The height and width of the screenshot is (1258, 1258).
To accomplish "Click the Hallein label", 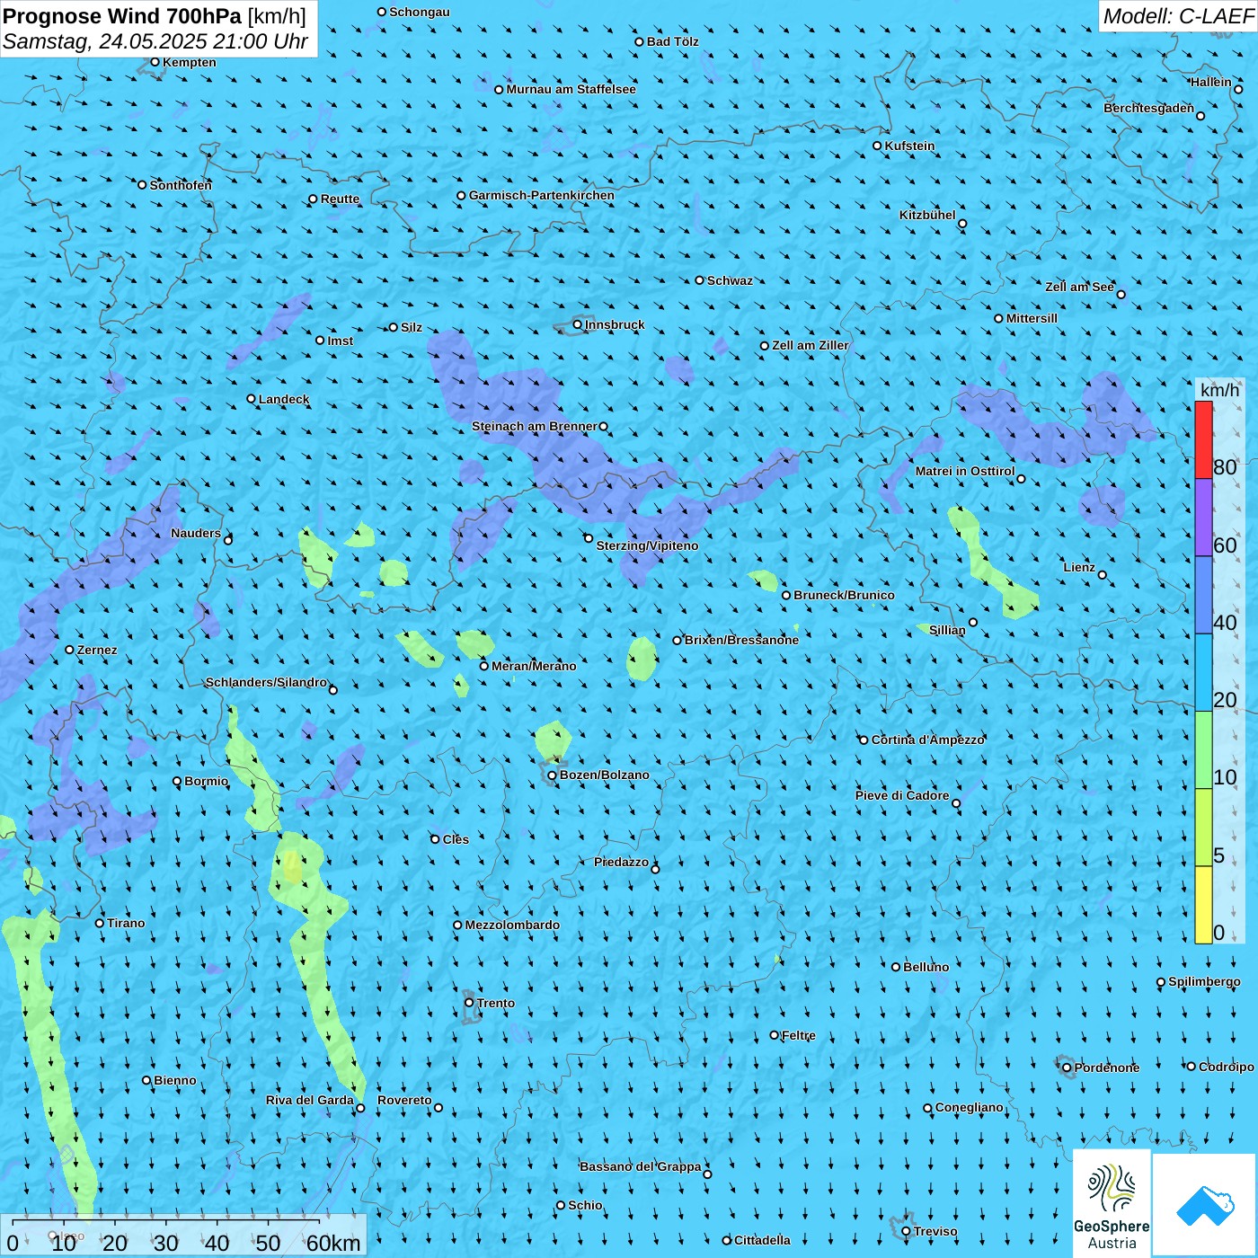I will pyautogui.click(x=1211, y=82).
